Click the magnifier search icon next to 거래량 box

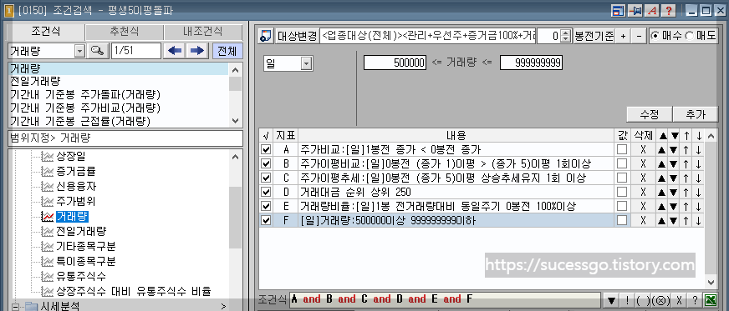(x=97, y=51)
